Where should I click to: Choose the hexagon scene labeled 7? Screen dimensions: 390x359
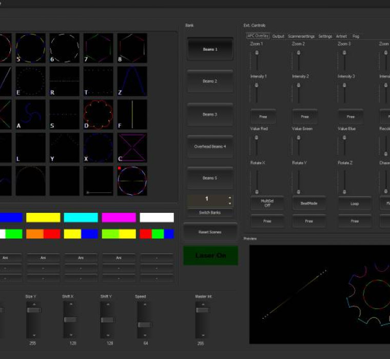click(x=98, y=48)
